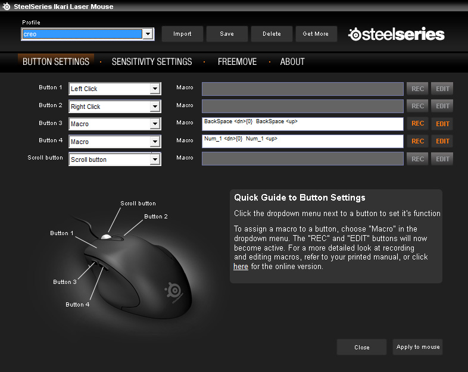Click the Import button
This screenshot has height=372, width=468.
182,34
